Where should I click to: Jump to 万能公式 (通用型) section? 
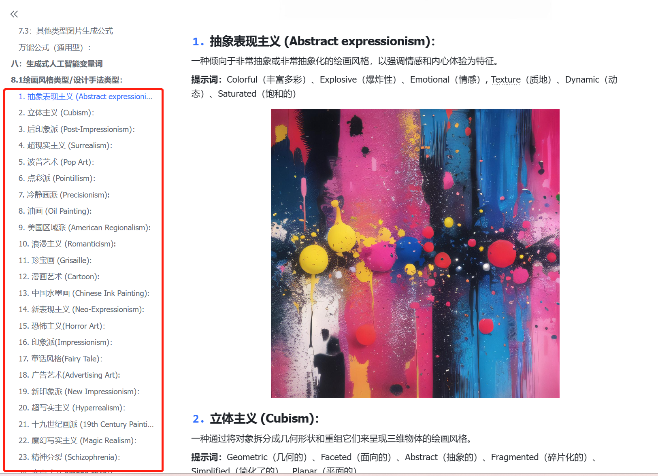(x=55, y=47)
